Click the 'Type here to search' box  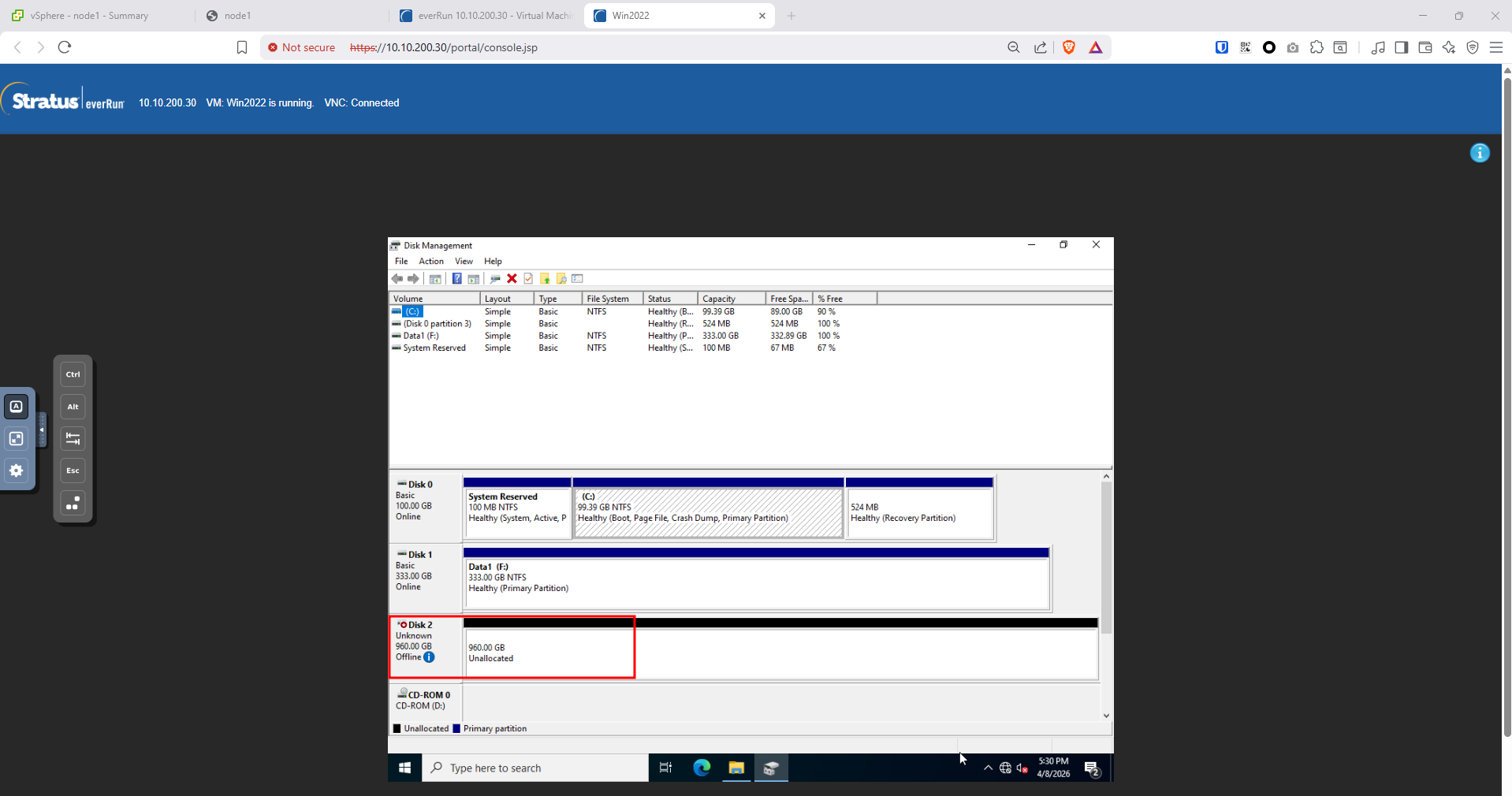pos(536,768)
